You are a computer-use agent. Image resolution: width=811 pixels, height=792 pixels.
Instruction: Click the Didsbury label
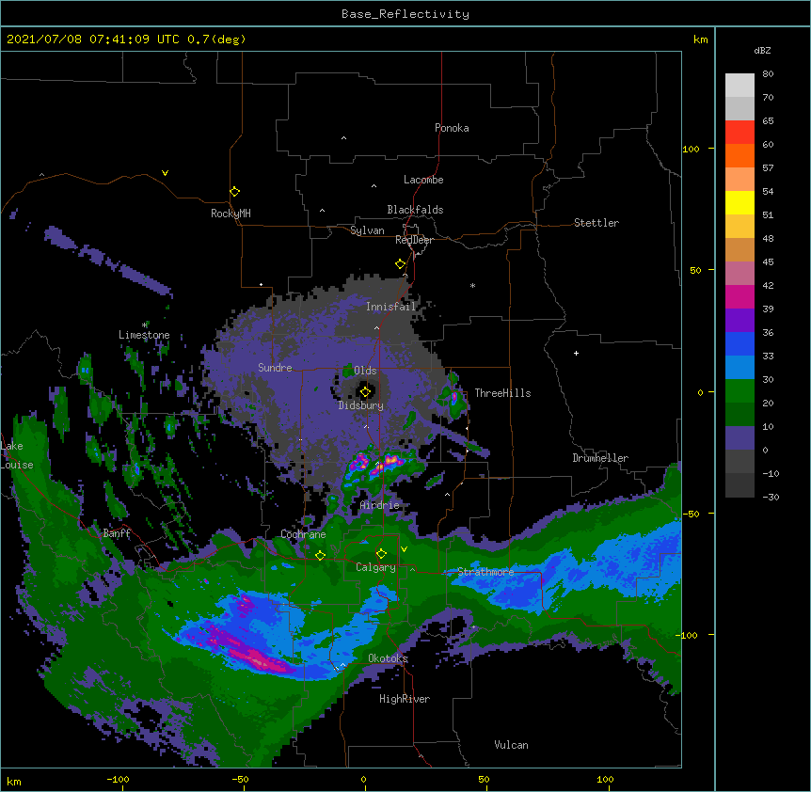coord(360,405)
